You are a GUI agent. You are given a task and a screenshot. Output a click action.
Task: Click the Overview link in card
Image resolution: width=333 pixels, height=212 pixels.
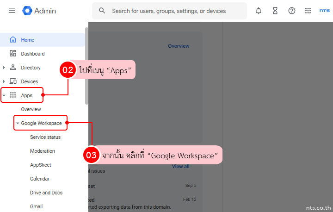click(x=179, y=46)
